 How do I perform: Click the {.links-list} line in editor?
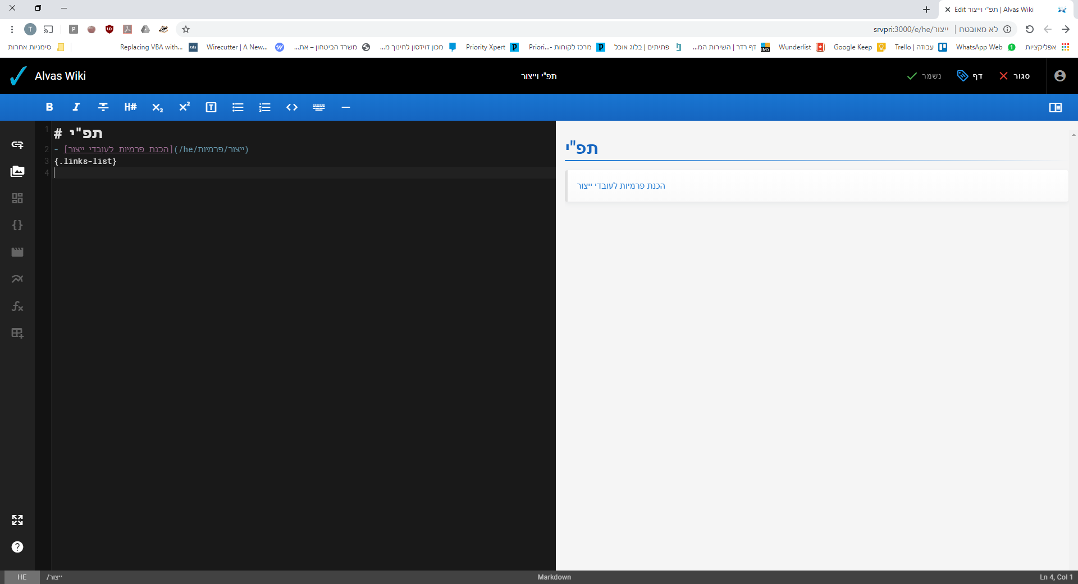click(x=85, y=161)
